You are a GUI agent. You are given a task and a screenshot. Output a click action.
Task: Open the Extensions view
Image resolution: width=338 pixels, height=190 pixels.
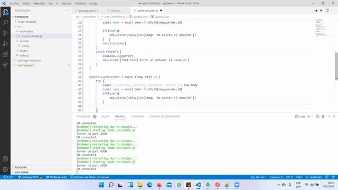(x=5, y=54)
